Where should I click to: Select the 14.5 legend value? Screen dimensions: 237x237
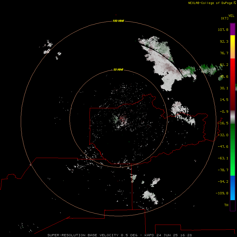[224, 100]
